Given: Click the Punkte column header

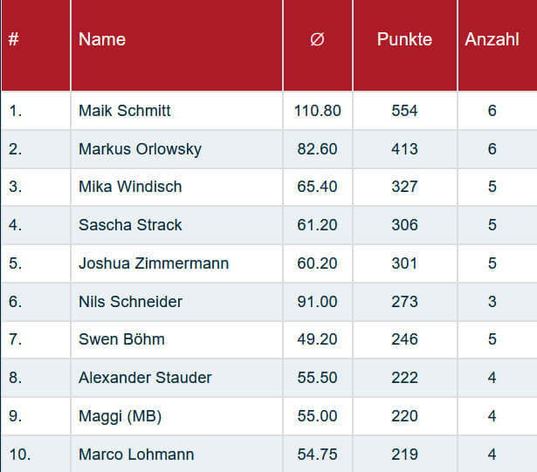Looking at the screenshot, I should 404,39.
